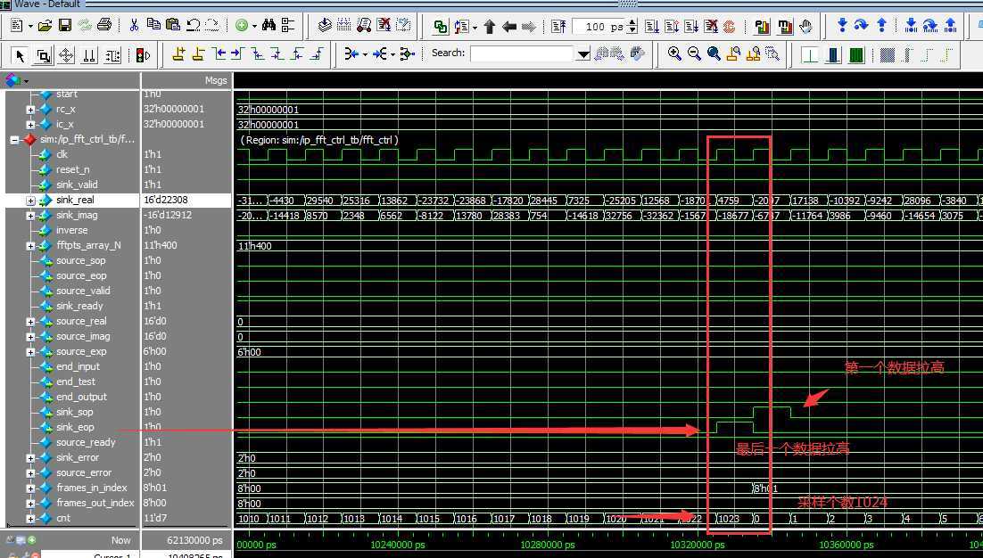Click the Step Over curved arrow icon

tap(862, 26)
